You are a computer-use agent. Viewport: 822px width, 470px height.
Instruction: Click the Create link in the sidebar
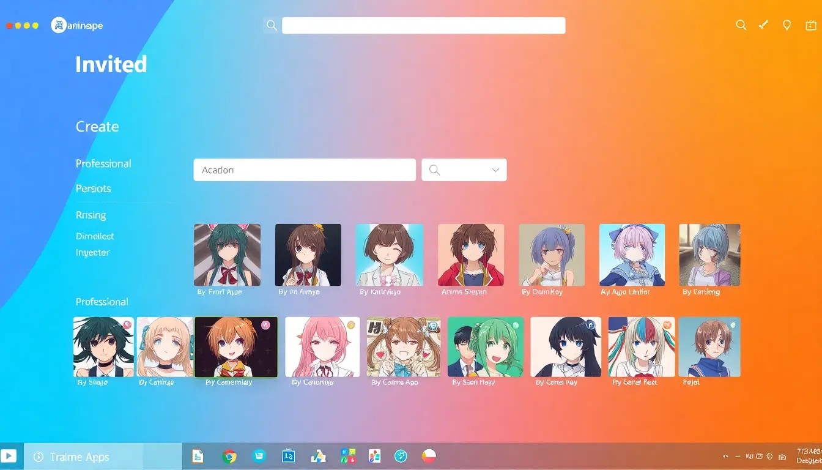coord(97,127)
